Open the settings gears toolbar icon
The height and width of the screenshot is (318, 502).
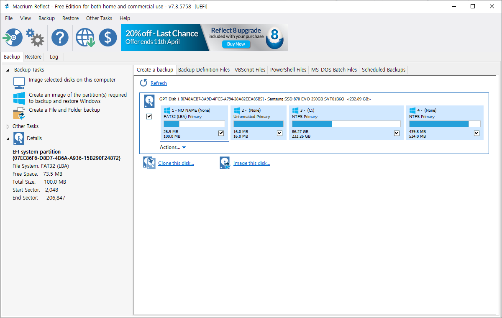coord(35,37)
